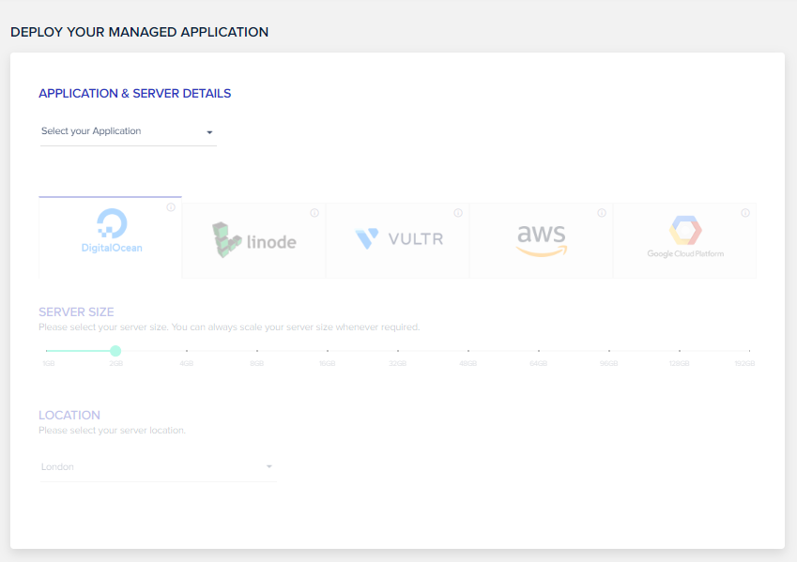Pick the AWS provider tab
Viewport: 797px width, 562px height.
point(541,240)
